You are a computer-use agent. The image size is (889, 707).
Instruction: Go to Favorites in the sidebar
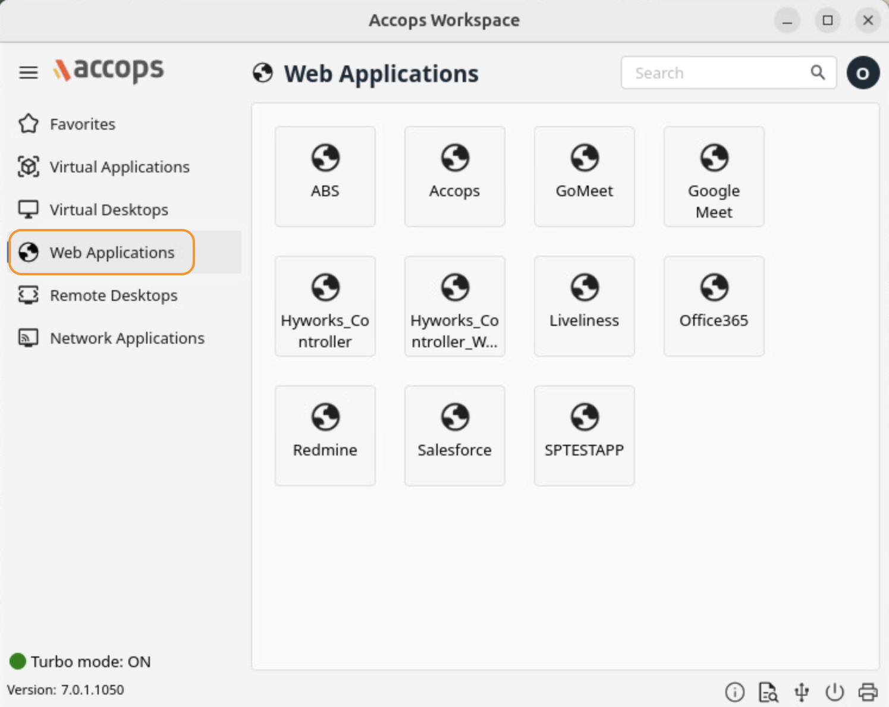click(x=82, y=124)
